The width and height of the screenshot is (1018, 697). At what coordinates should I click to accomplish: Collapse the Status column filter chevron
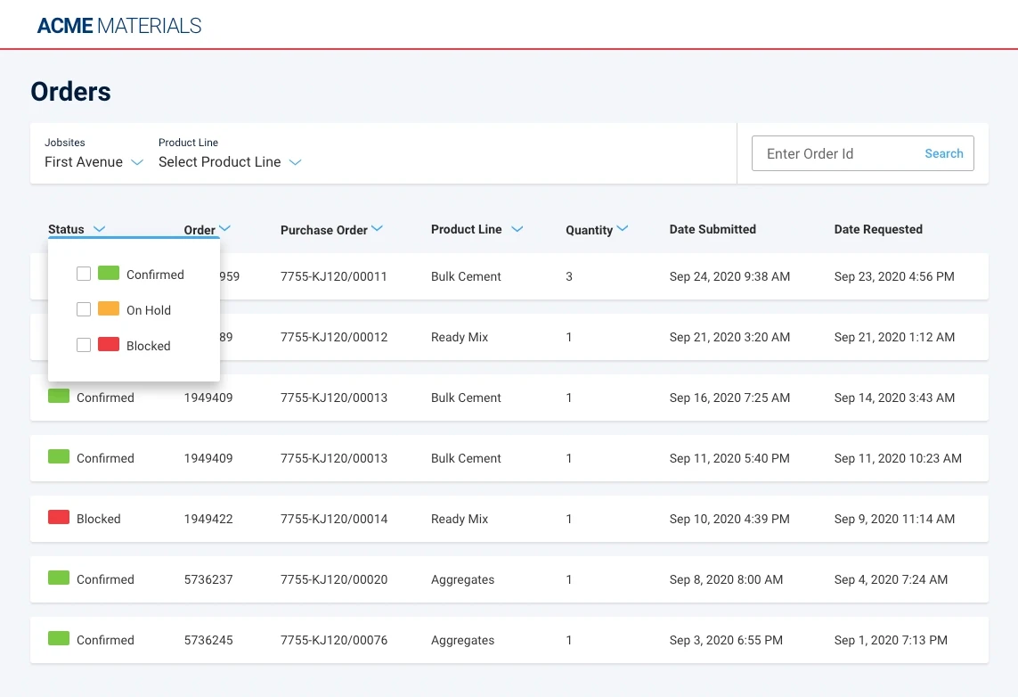[x=100, y=229]
